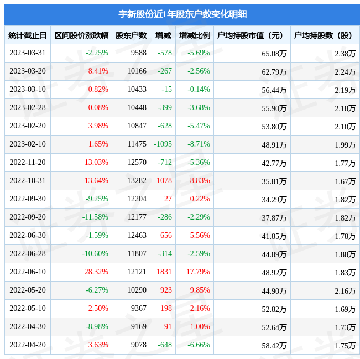Screen dimensions: 360x359
Task: Click the change value 1078
Action: click(164, 180)
